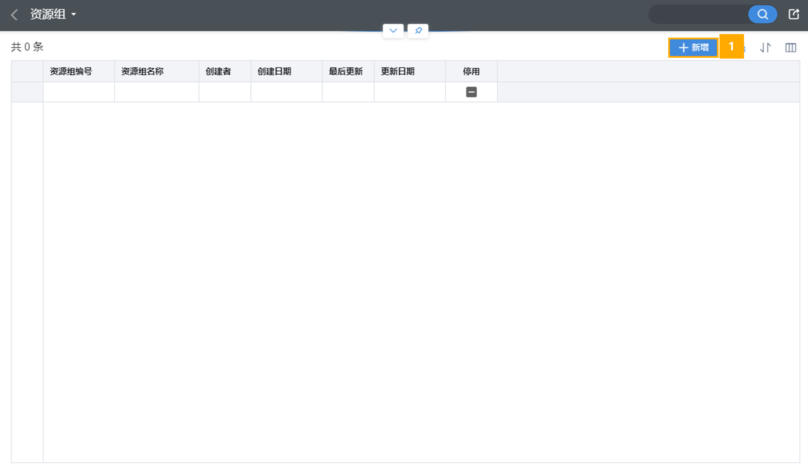The image size is (808, 465).
Task: Click the 最后更新 column header
Action: 348,71
